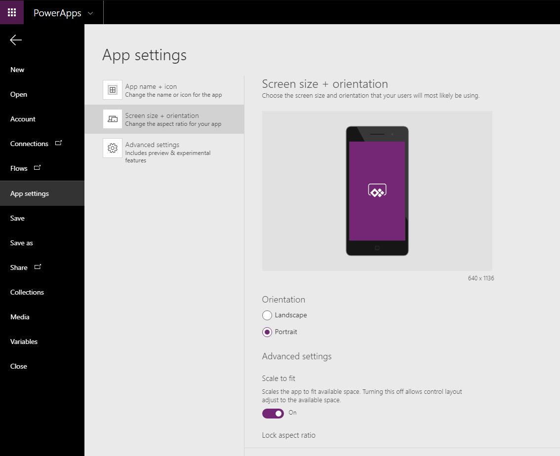Select the Portrait orientation radio button

(267, 332)
